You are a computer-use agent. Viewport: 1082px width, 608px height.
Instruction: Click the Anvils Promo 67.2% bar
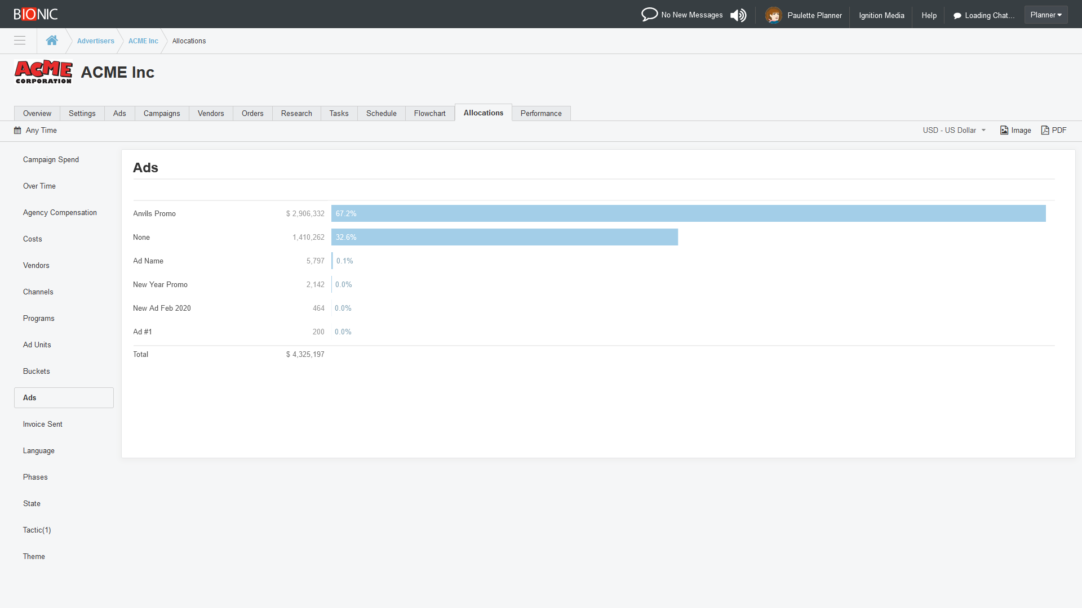click(x=688, y=213)
